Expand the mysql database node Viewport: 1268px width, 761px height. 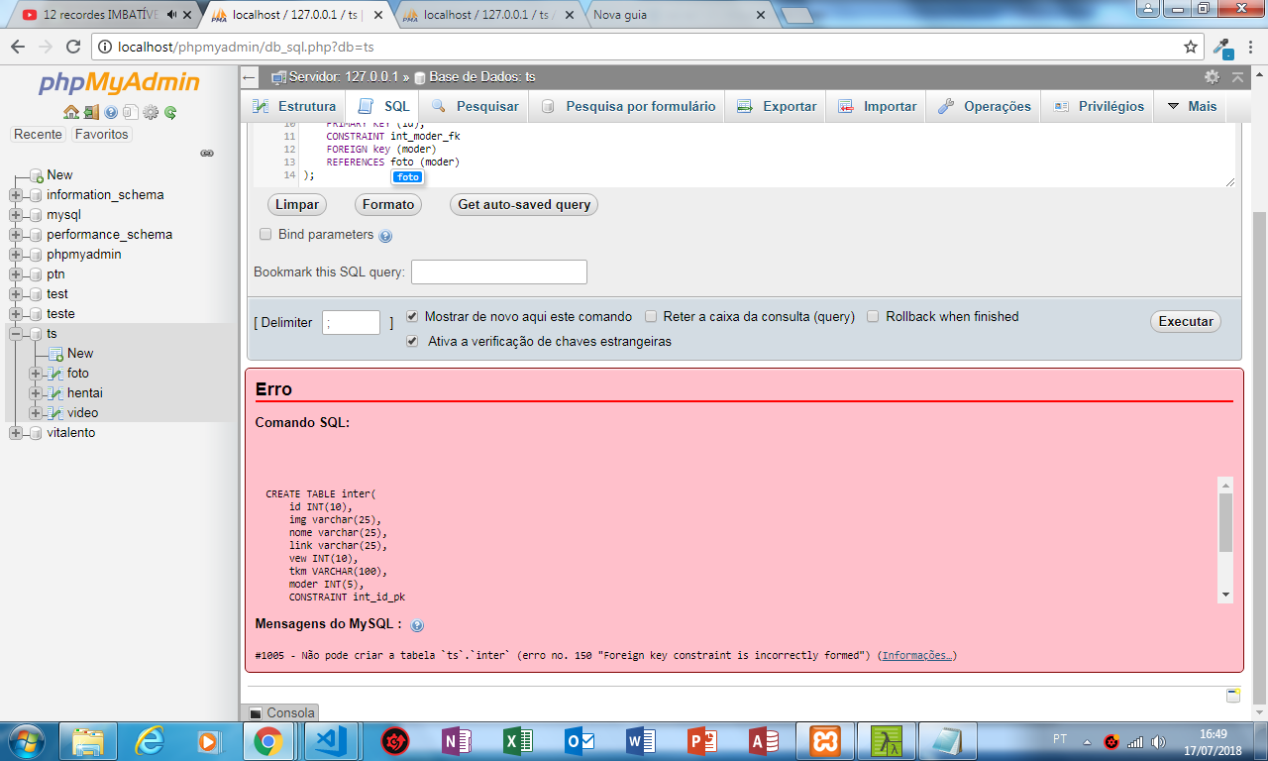(x=16, y=215)
